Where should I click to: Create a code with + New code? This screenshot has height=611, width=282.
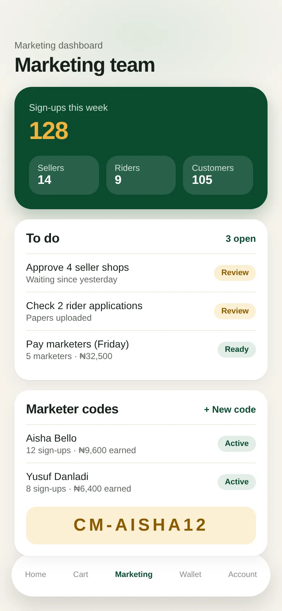(230, 409)
